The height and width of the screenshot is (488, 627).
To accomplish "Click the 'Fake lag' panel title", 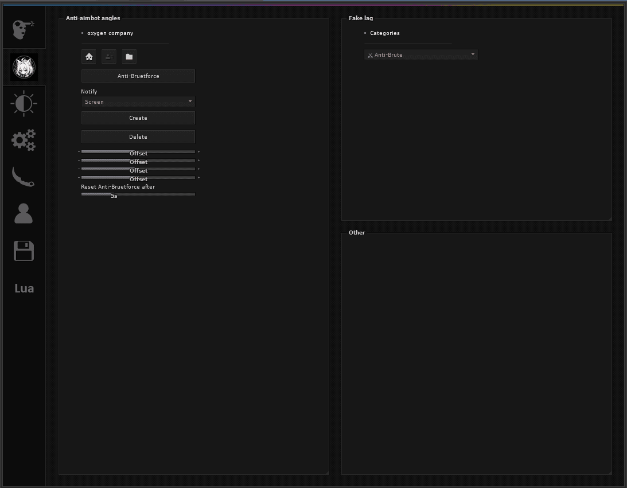I will pyautogui.click(x=361, y=18).
